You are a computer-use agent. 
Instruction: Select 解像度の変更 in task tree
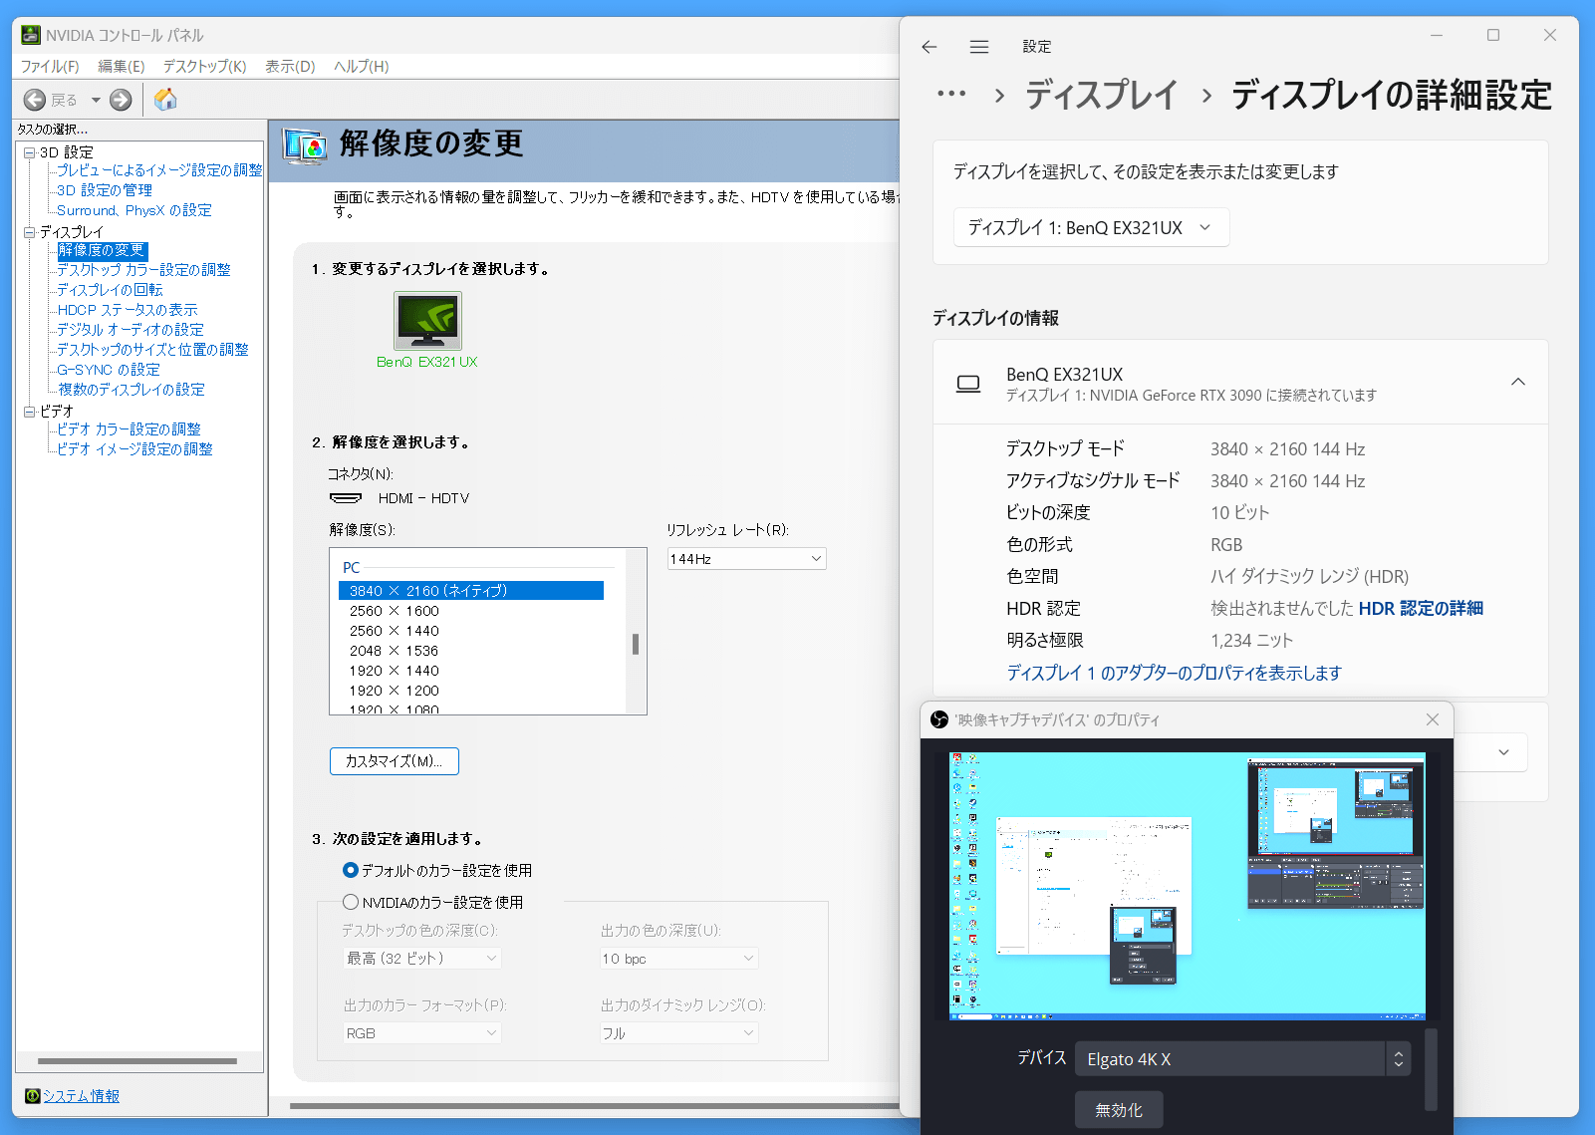tap(102, 250)
